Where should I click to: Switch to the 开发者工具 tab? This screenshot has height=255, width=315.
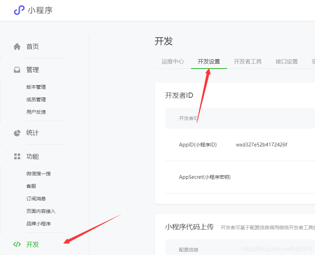pyautogui.click(x=248, y=61)
